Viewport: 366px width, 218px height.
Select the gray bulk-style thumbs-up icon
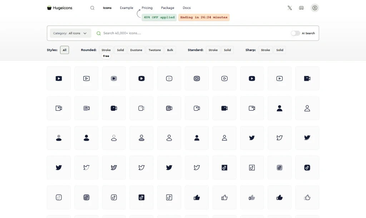[x=252, y=198]
